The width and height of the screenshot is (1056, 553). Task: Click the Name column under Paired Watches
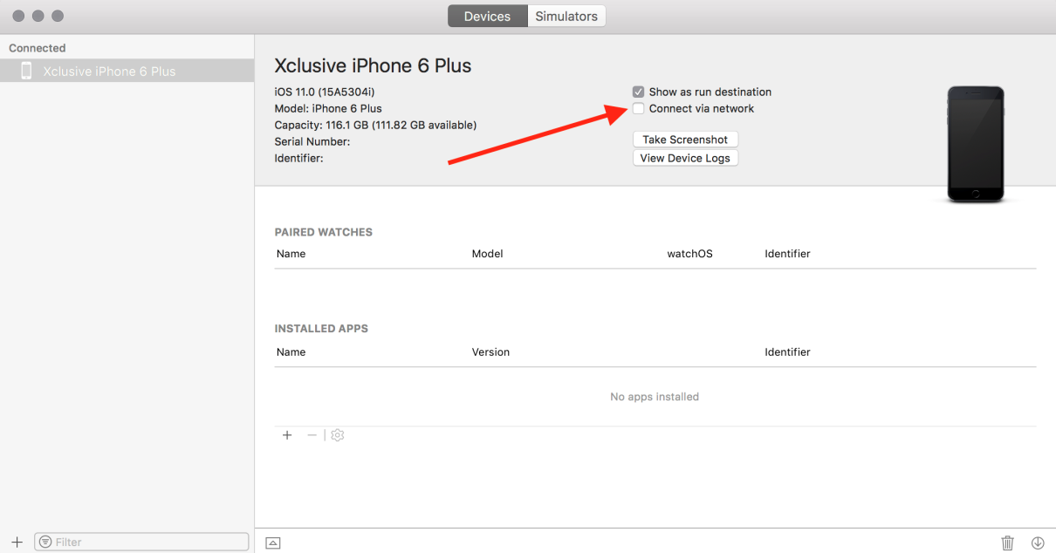[x=291, y=254]
